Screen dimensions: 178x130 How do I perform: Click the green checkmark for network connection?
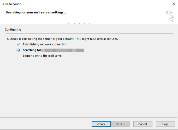pyautogui.click(x=18, y=44)
